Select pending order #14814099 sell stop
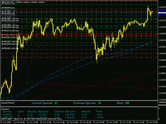Image resolution: width=166 pixels, height=124 pixels. point(10,37)
